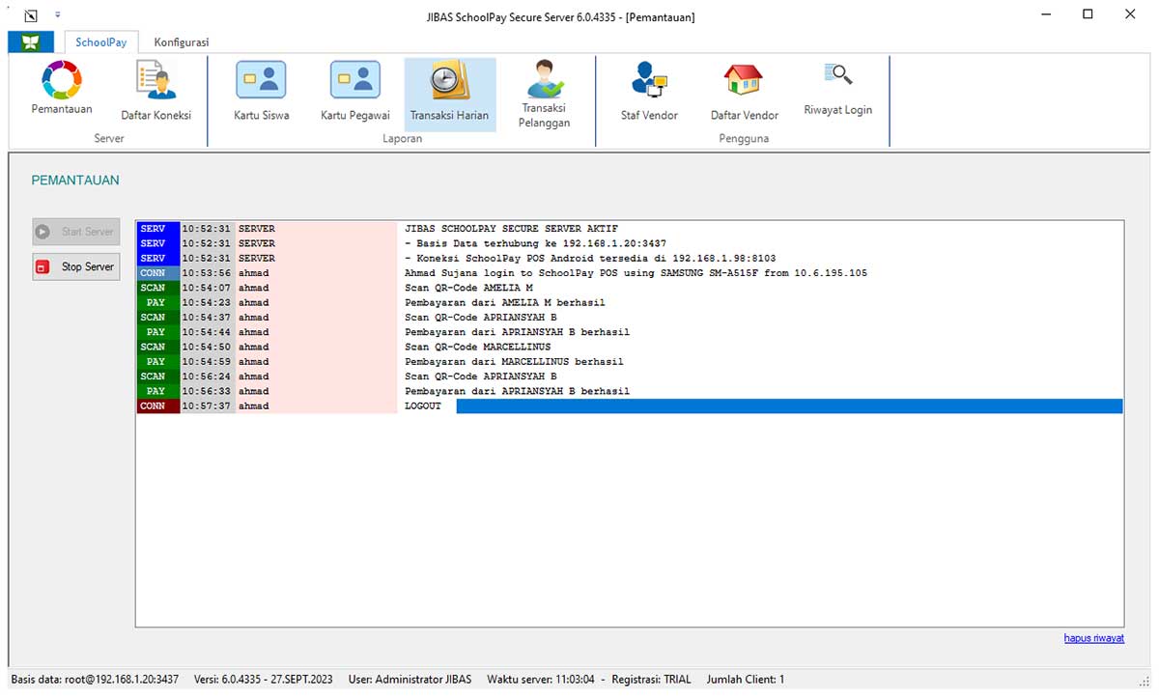Select log row Basis Data terhubung
The width and height of the screenshot is (1159, 697).
point(629,243)
